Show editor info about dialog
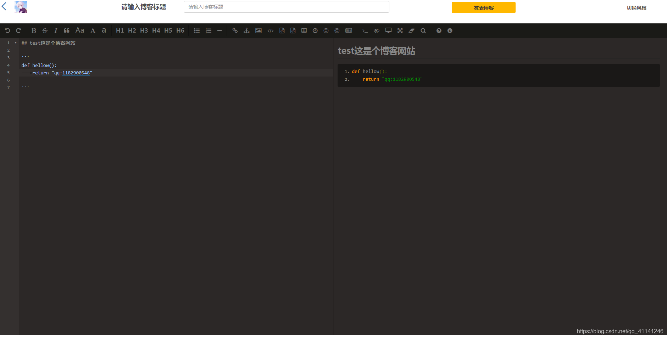Screen dimensions: 667x338 pyautogui.click(x=450, y=31)
